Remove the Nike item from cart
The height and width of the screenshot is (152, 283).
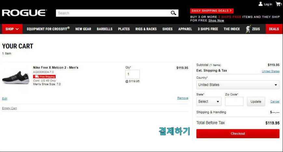pyautogui.click(x=183, y=98)
